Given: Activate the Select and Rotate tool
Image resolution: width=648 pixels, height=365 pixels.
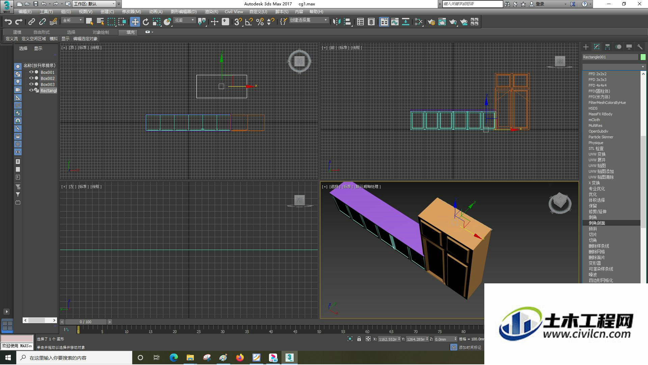Looking at the screenshot, I should pyautogui.click(x=146, y=22).
